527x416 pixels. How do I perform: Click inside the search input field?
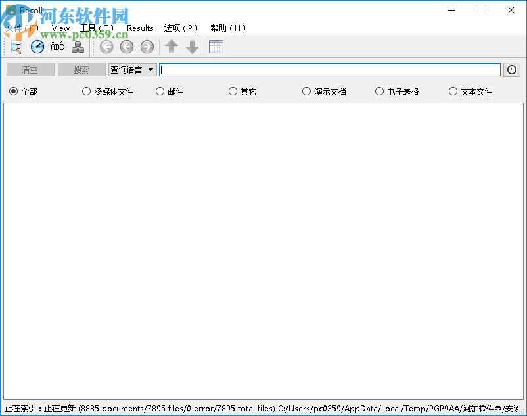point(329,69)
